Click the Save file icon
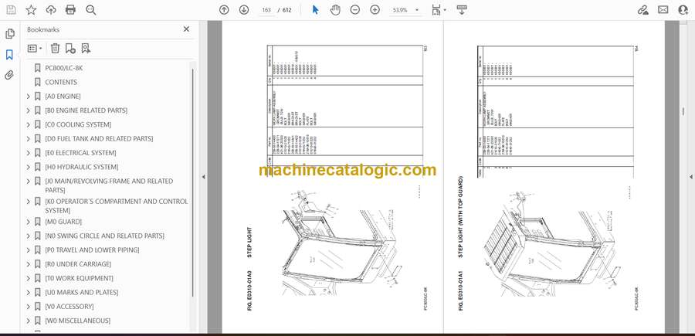Viewport: 695px width, 336px height. click(11, 10)
